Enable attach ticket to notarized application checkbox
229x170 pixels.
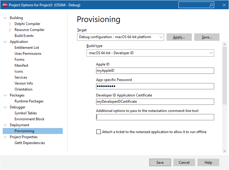98,132
